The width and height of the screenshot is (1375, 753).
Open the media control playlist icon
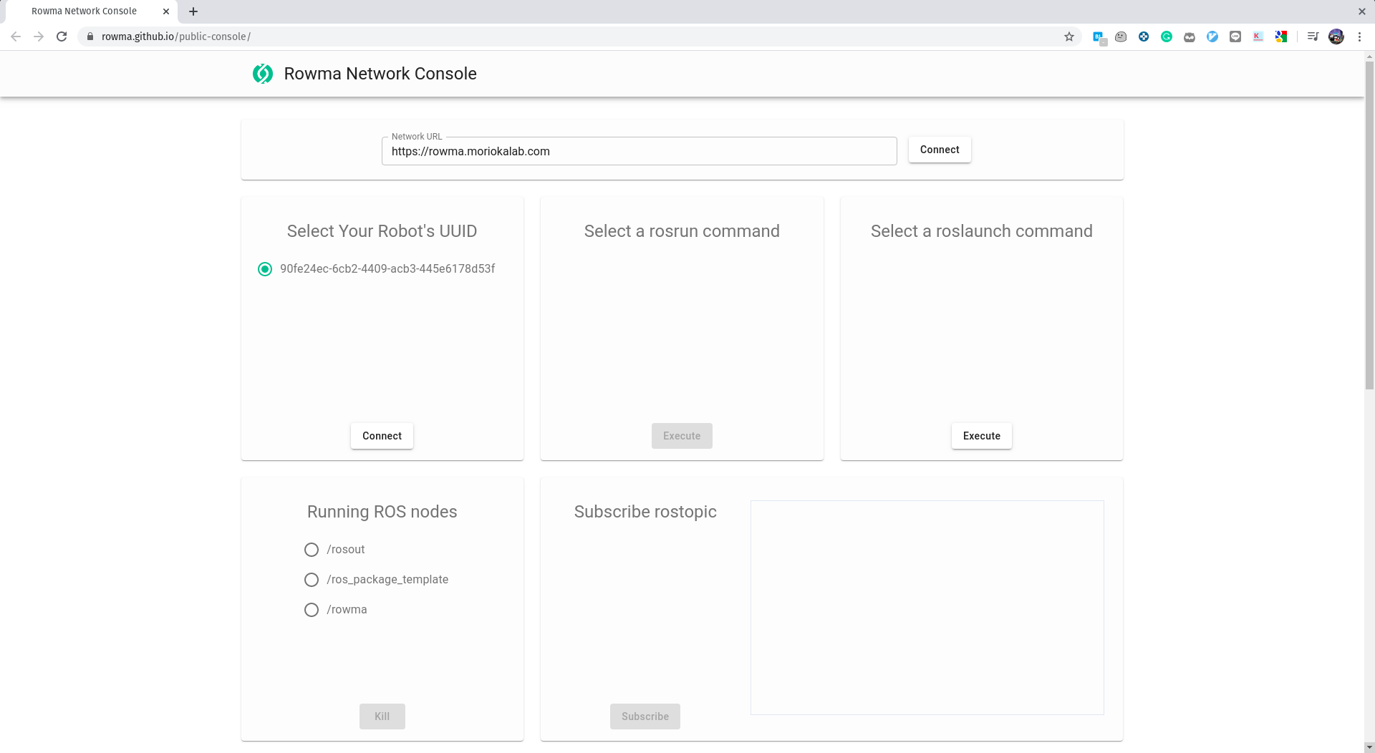click(1313, 37)
